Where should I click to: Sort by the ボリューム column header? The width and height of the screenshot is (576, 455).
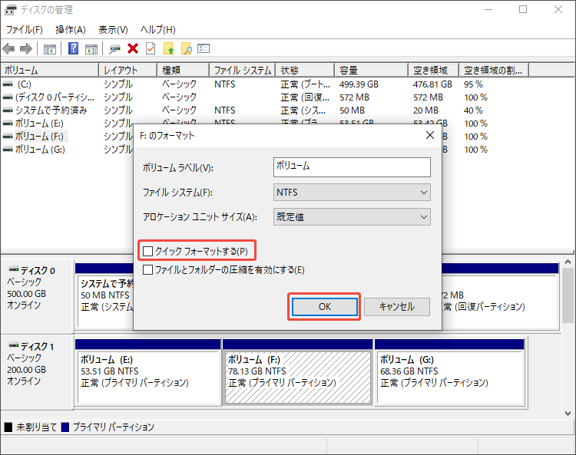pos(50,70)
